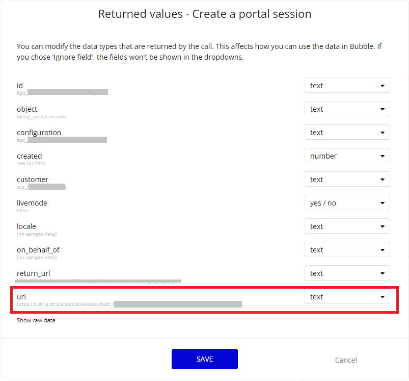Cancel the returned values dialog
The width and height of the screenshot is (409, 381).
click(346, 360)
